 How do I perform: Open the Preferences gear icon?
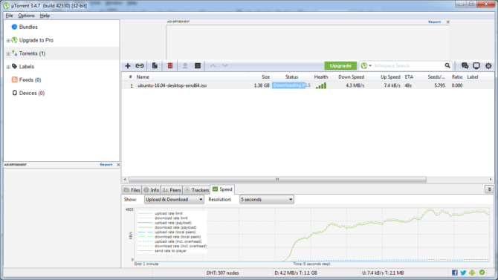pos(488,65)
